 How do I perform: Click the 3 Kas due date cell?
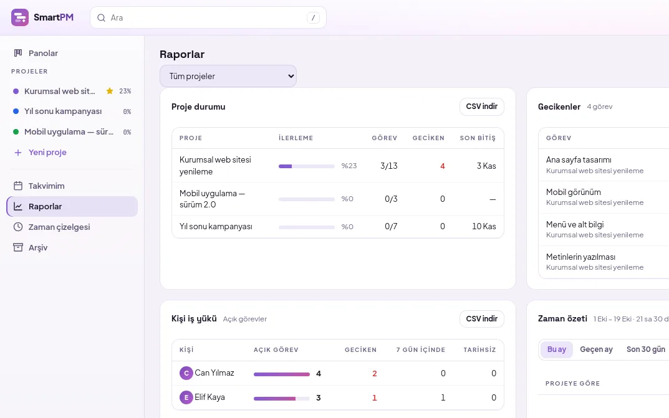[x=486, y=166]
